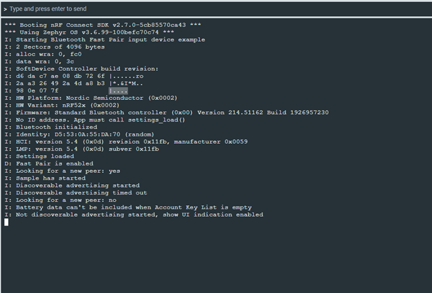Click the 'HW Variant: nRF52x' line
The image size is (432, 293).
coord(62,105)
